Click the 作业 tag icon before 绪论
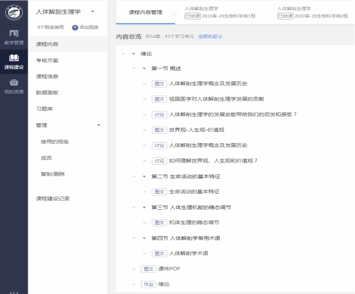The height and width of the screenshot is (294, 355). coord(148,284)
